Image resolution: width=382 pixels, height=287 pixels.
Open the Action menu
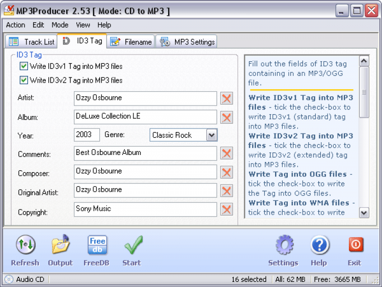click(x=16, y=25)
